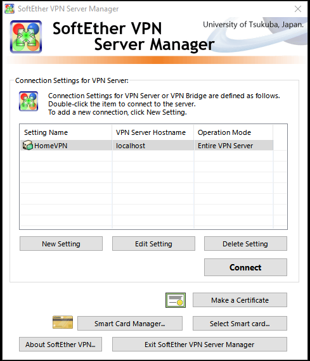Viewport: 310px width, 361px height.
Task: Open About SoftEther VPN dialog
Action: [x=60, y=345]
